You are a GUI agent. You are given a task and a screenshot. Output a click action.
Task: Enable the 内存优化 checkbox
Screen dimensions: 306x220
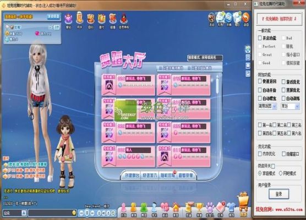(260, 154)
